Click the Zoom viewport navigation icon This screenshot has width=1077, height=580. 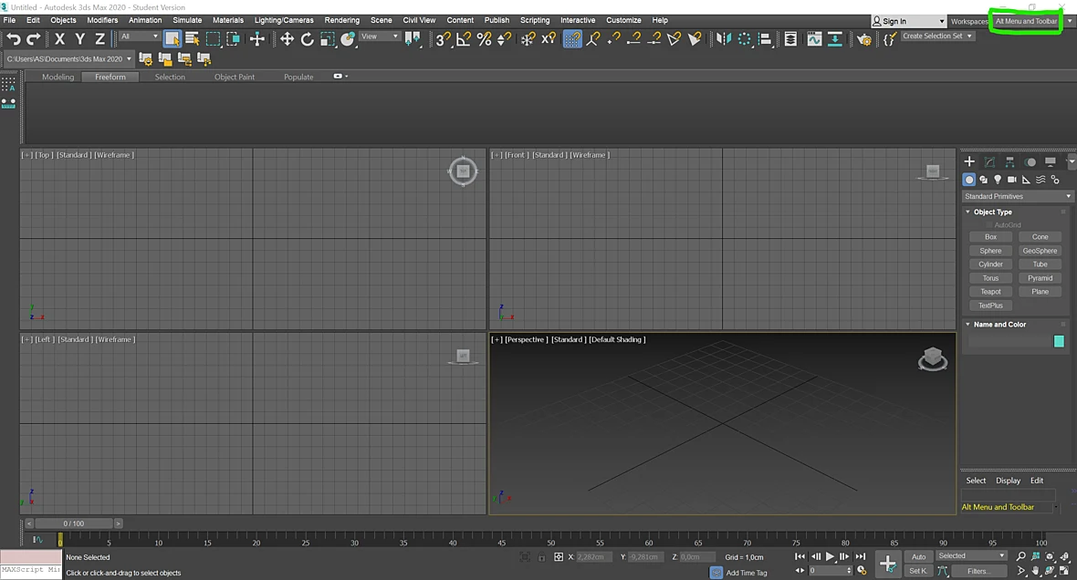pos(1020,556)
